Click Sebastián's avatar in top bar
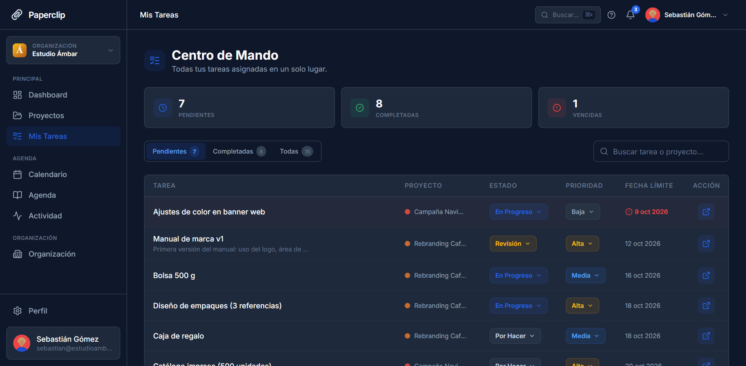The height and width of the screenshot is (366, 746). [653, 15]
